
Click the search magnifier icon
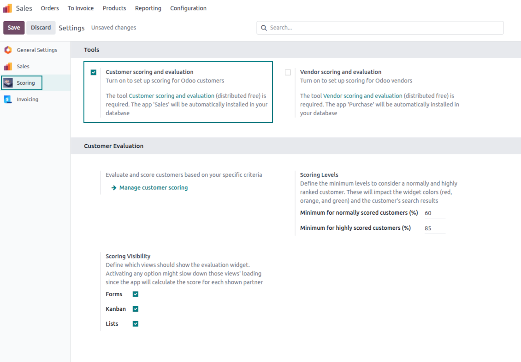pos(264,28)
